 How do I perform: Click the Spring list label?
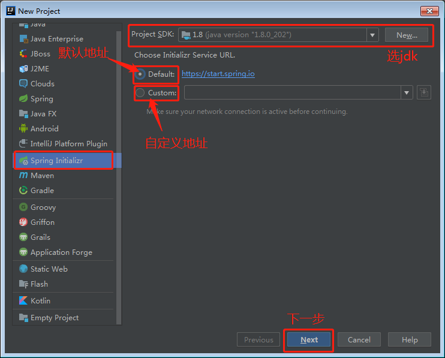[42, 99]
